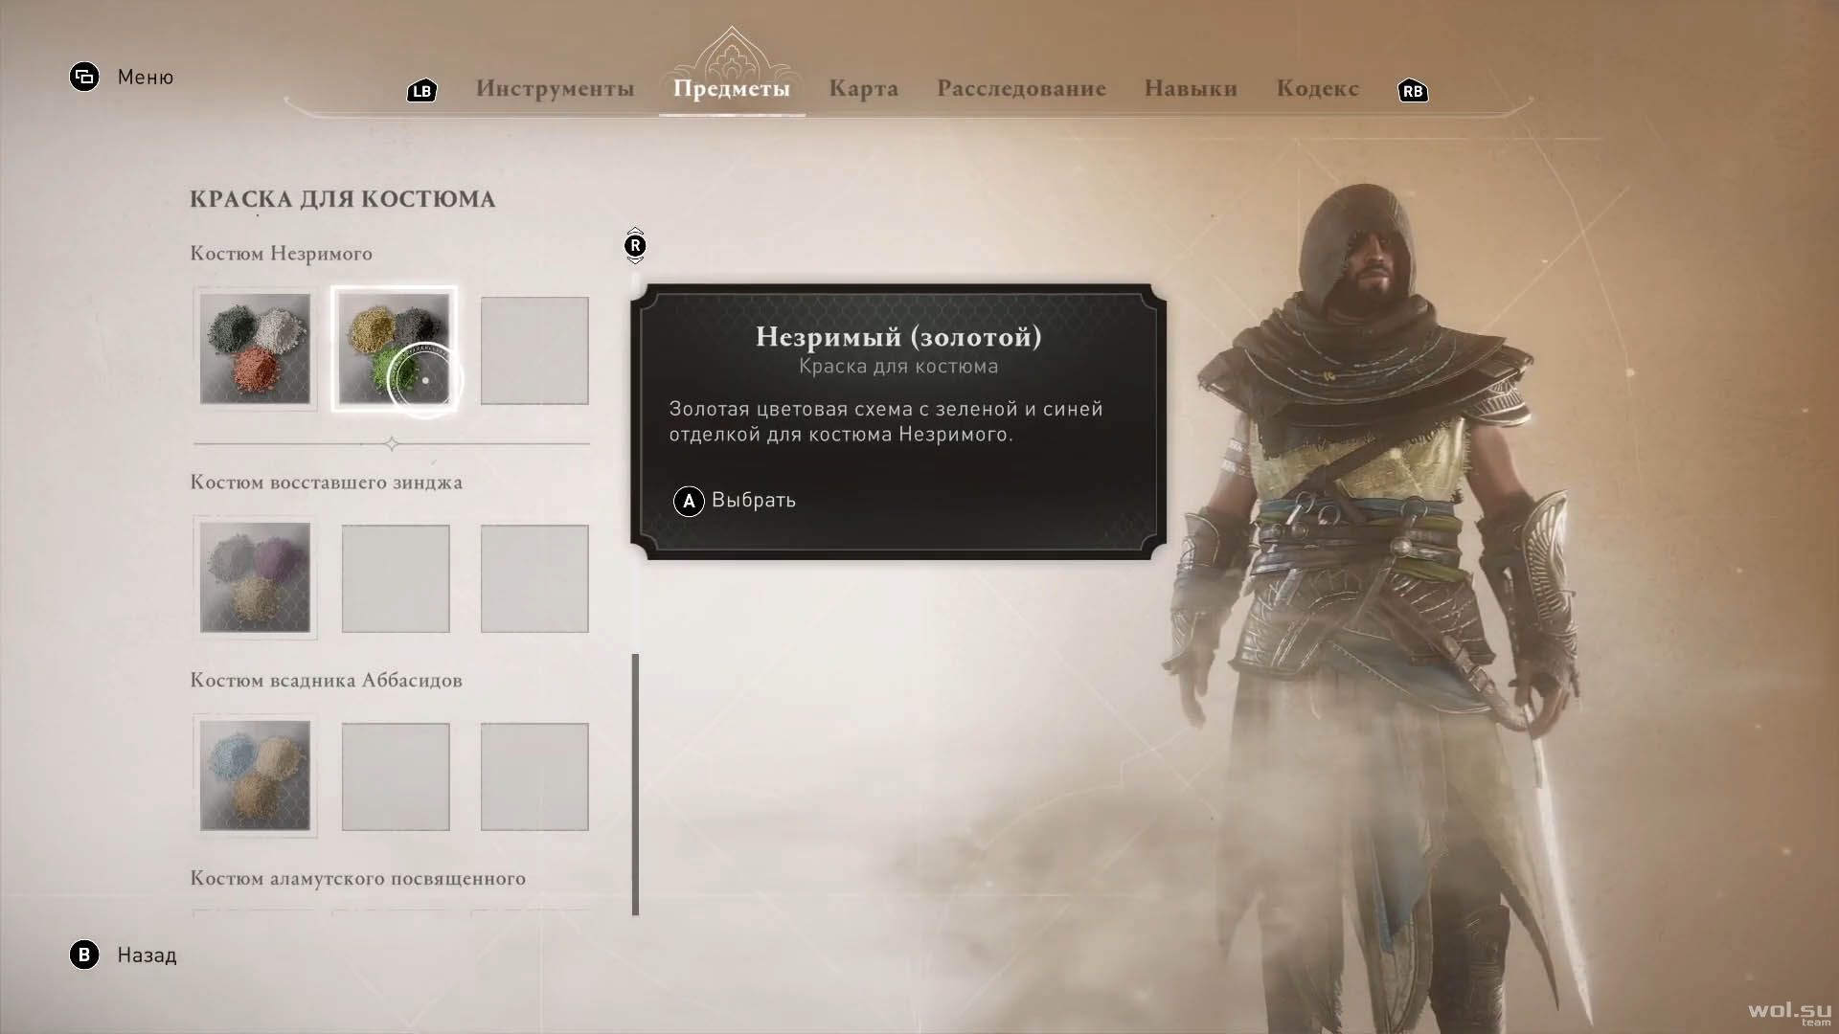Open the Расследование tab

click(x=1021, y=89)
